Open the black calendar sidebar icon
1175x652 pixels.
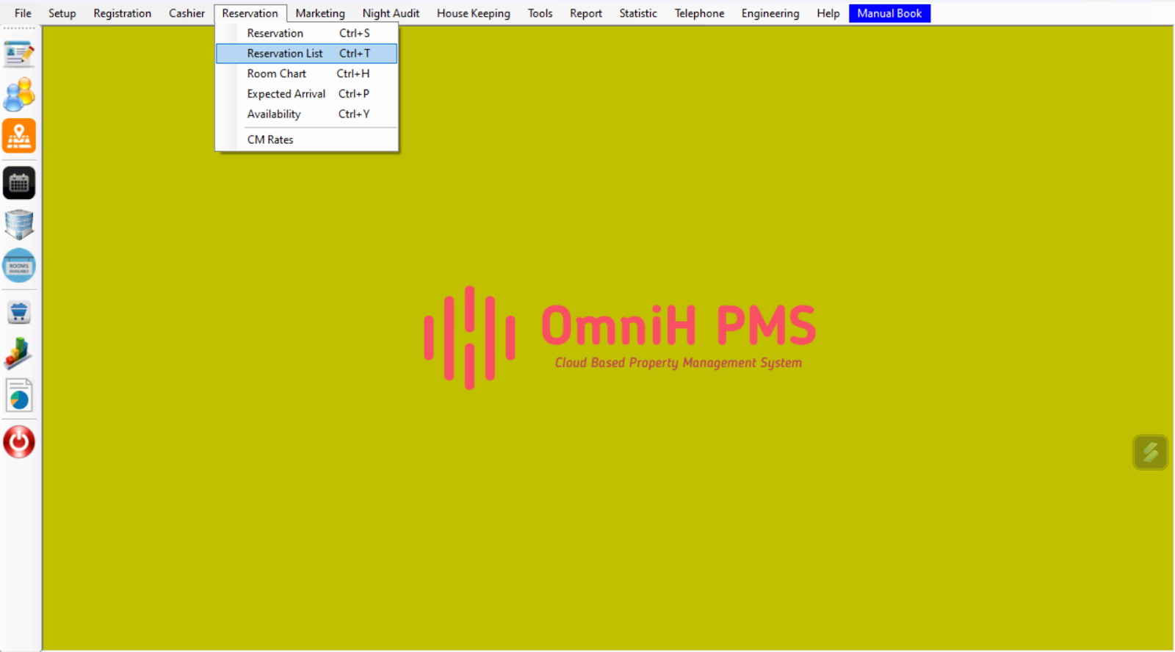pos(19,183)
